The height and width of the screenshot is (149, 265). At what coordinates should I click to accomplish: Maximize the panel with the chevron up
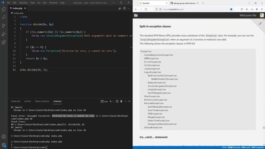point(125,101)
